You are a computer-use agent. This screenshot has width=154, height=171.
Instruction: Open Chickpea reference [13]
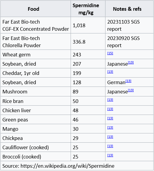pos(110,137)
